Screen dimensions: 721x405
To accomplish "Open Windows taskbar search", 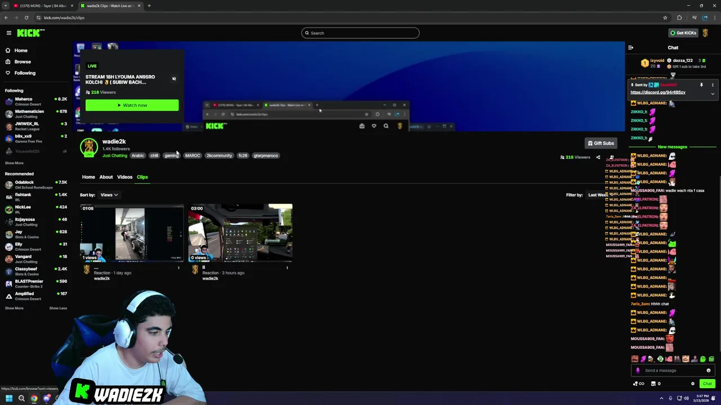I will pos(21,398).
